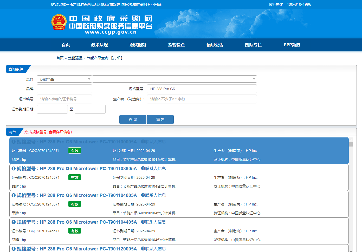Open 国际专栏 navigation item
The width and height of the screenshot is (362, 252).
253,45
